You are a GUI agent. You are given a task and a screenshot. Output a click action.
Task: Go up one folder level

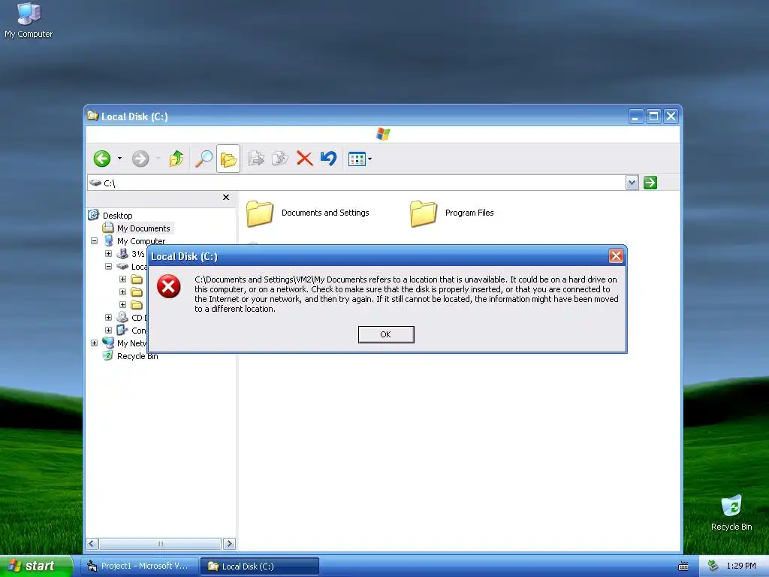tap(176, 159)
